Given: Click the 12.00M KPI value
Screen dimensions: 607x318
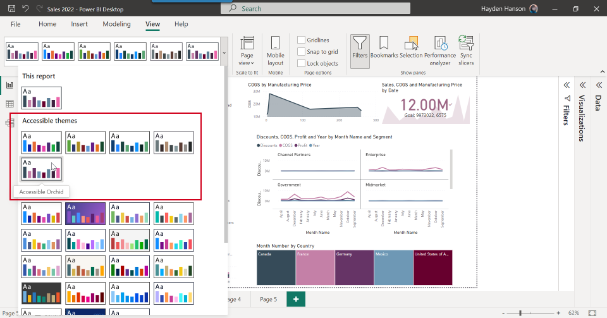Looking at the screenshot, I should 424,105.
